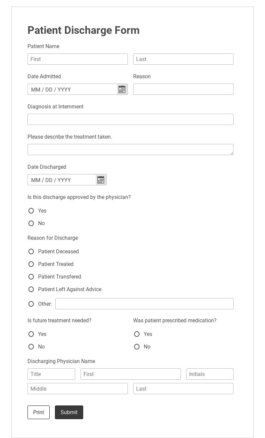Click the Print button

coord(38,412)
